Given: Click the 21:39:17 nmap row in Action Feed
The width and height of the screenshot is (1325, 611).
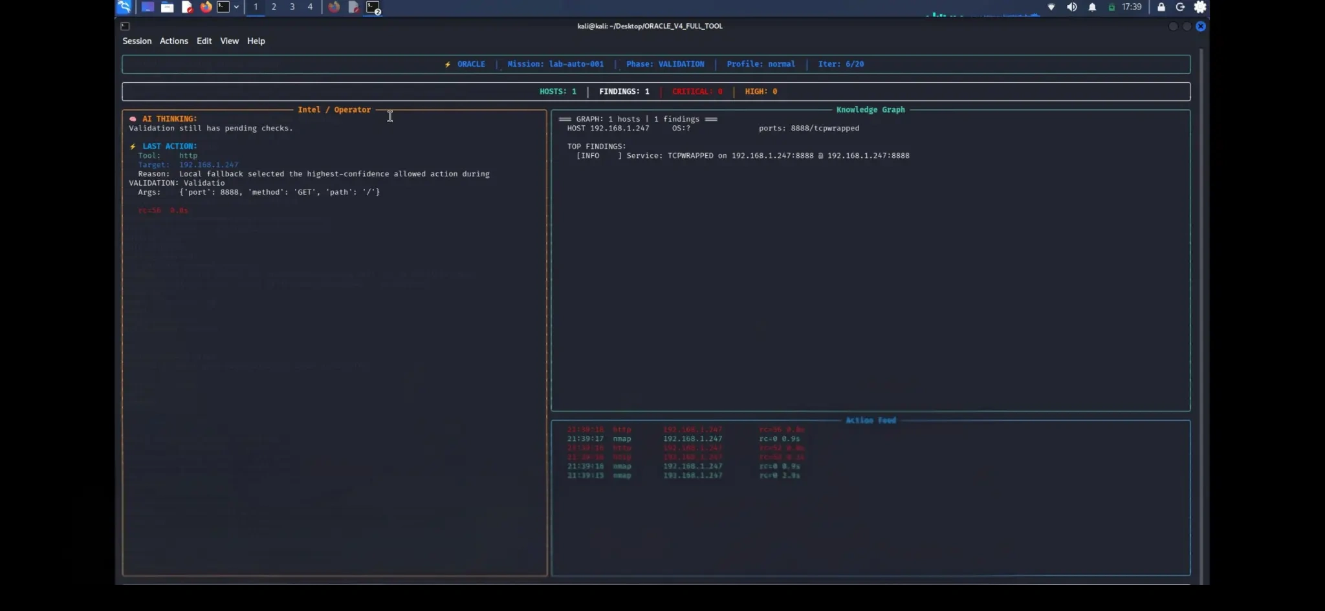Looking at the screenshot, I should coord(683,438).
